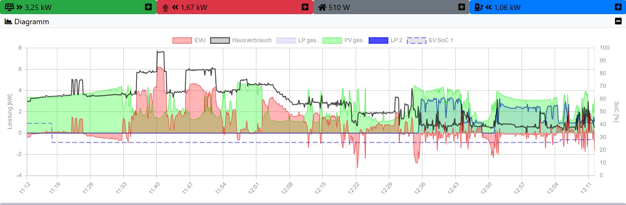This screenshot has width=626, height=205.
Task: Click the 11:40 time axis label
Action: click(x=154, y=188)
